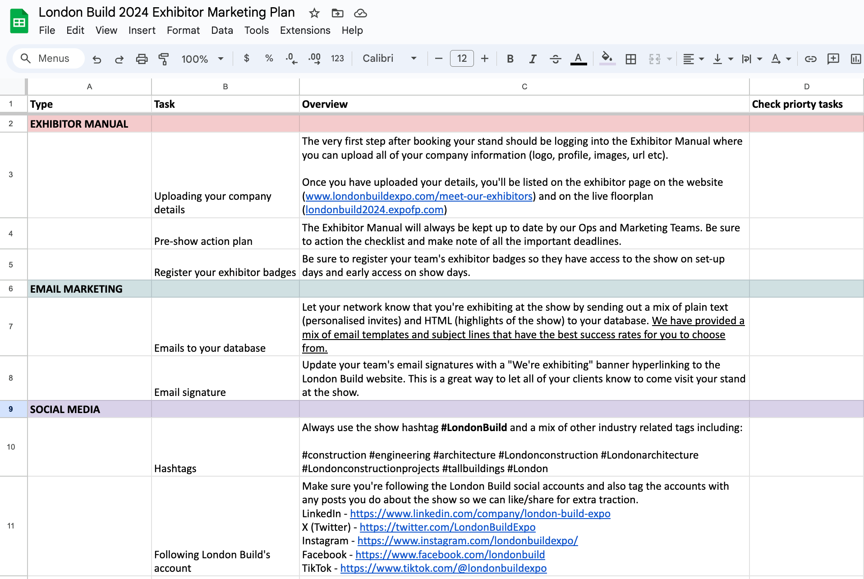Image resolution: width=864 pixels, height=579 pixels.
Task: Open the File menu
Action: coord(47,30)
